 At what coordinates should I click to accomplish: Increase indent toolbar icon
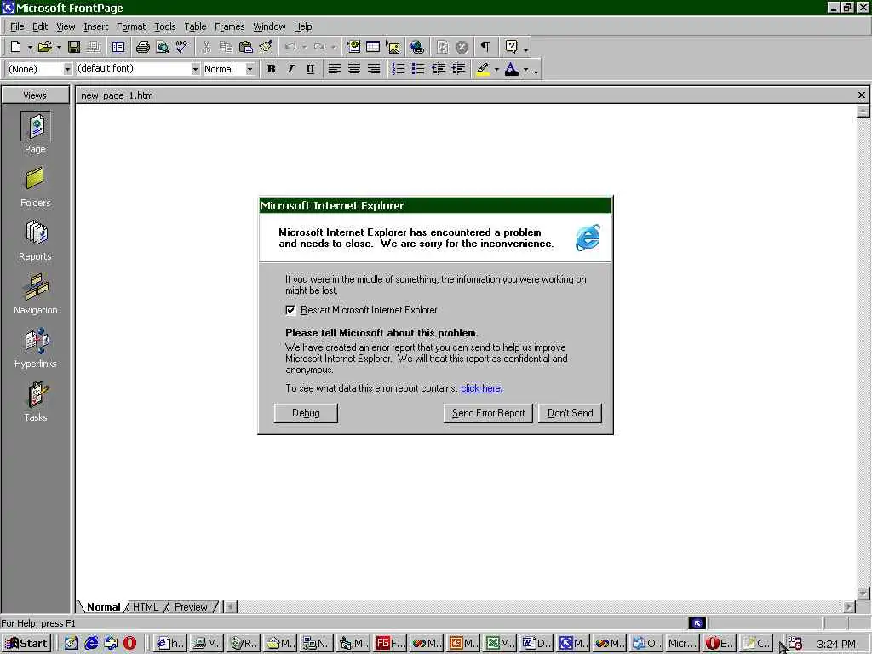pyautogui.click(x=459, y=69)
